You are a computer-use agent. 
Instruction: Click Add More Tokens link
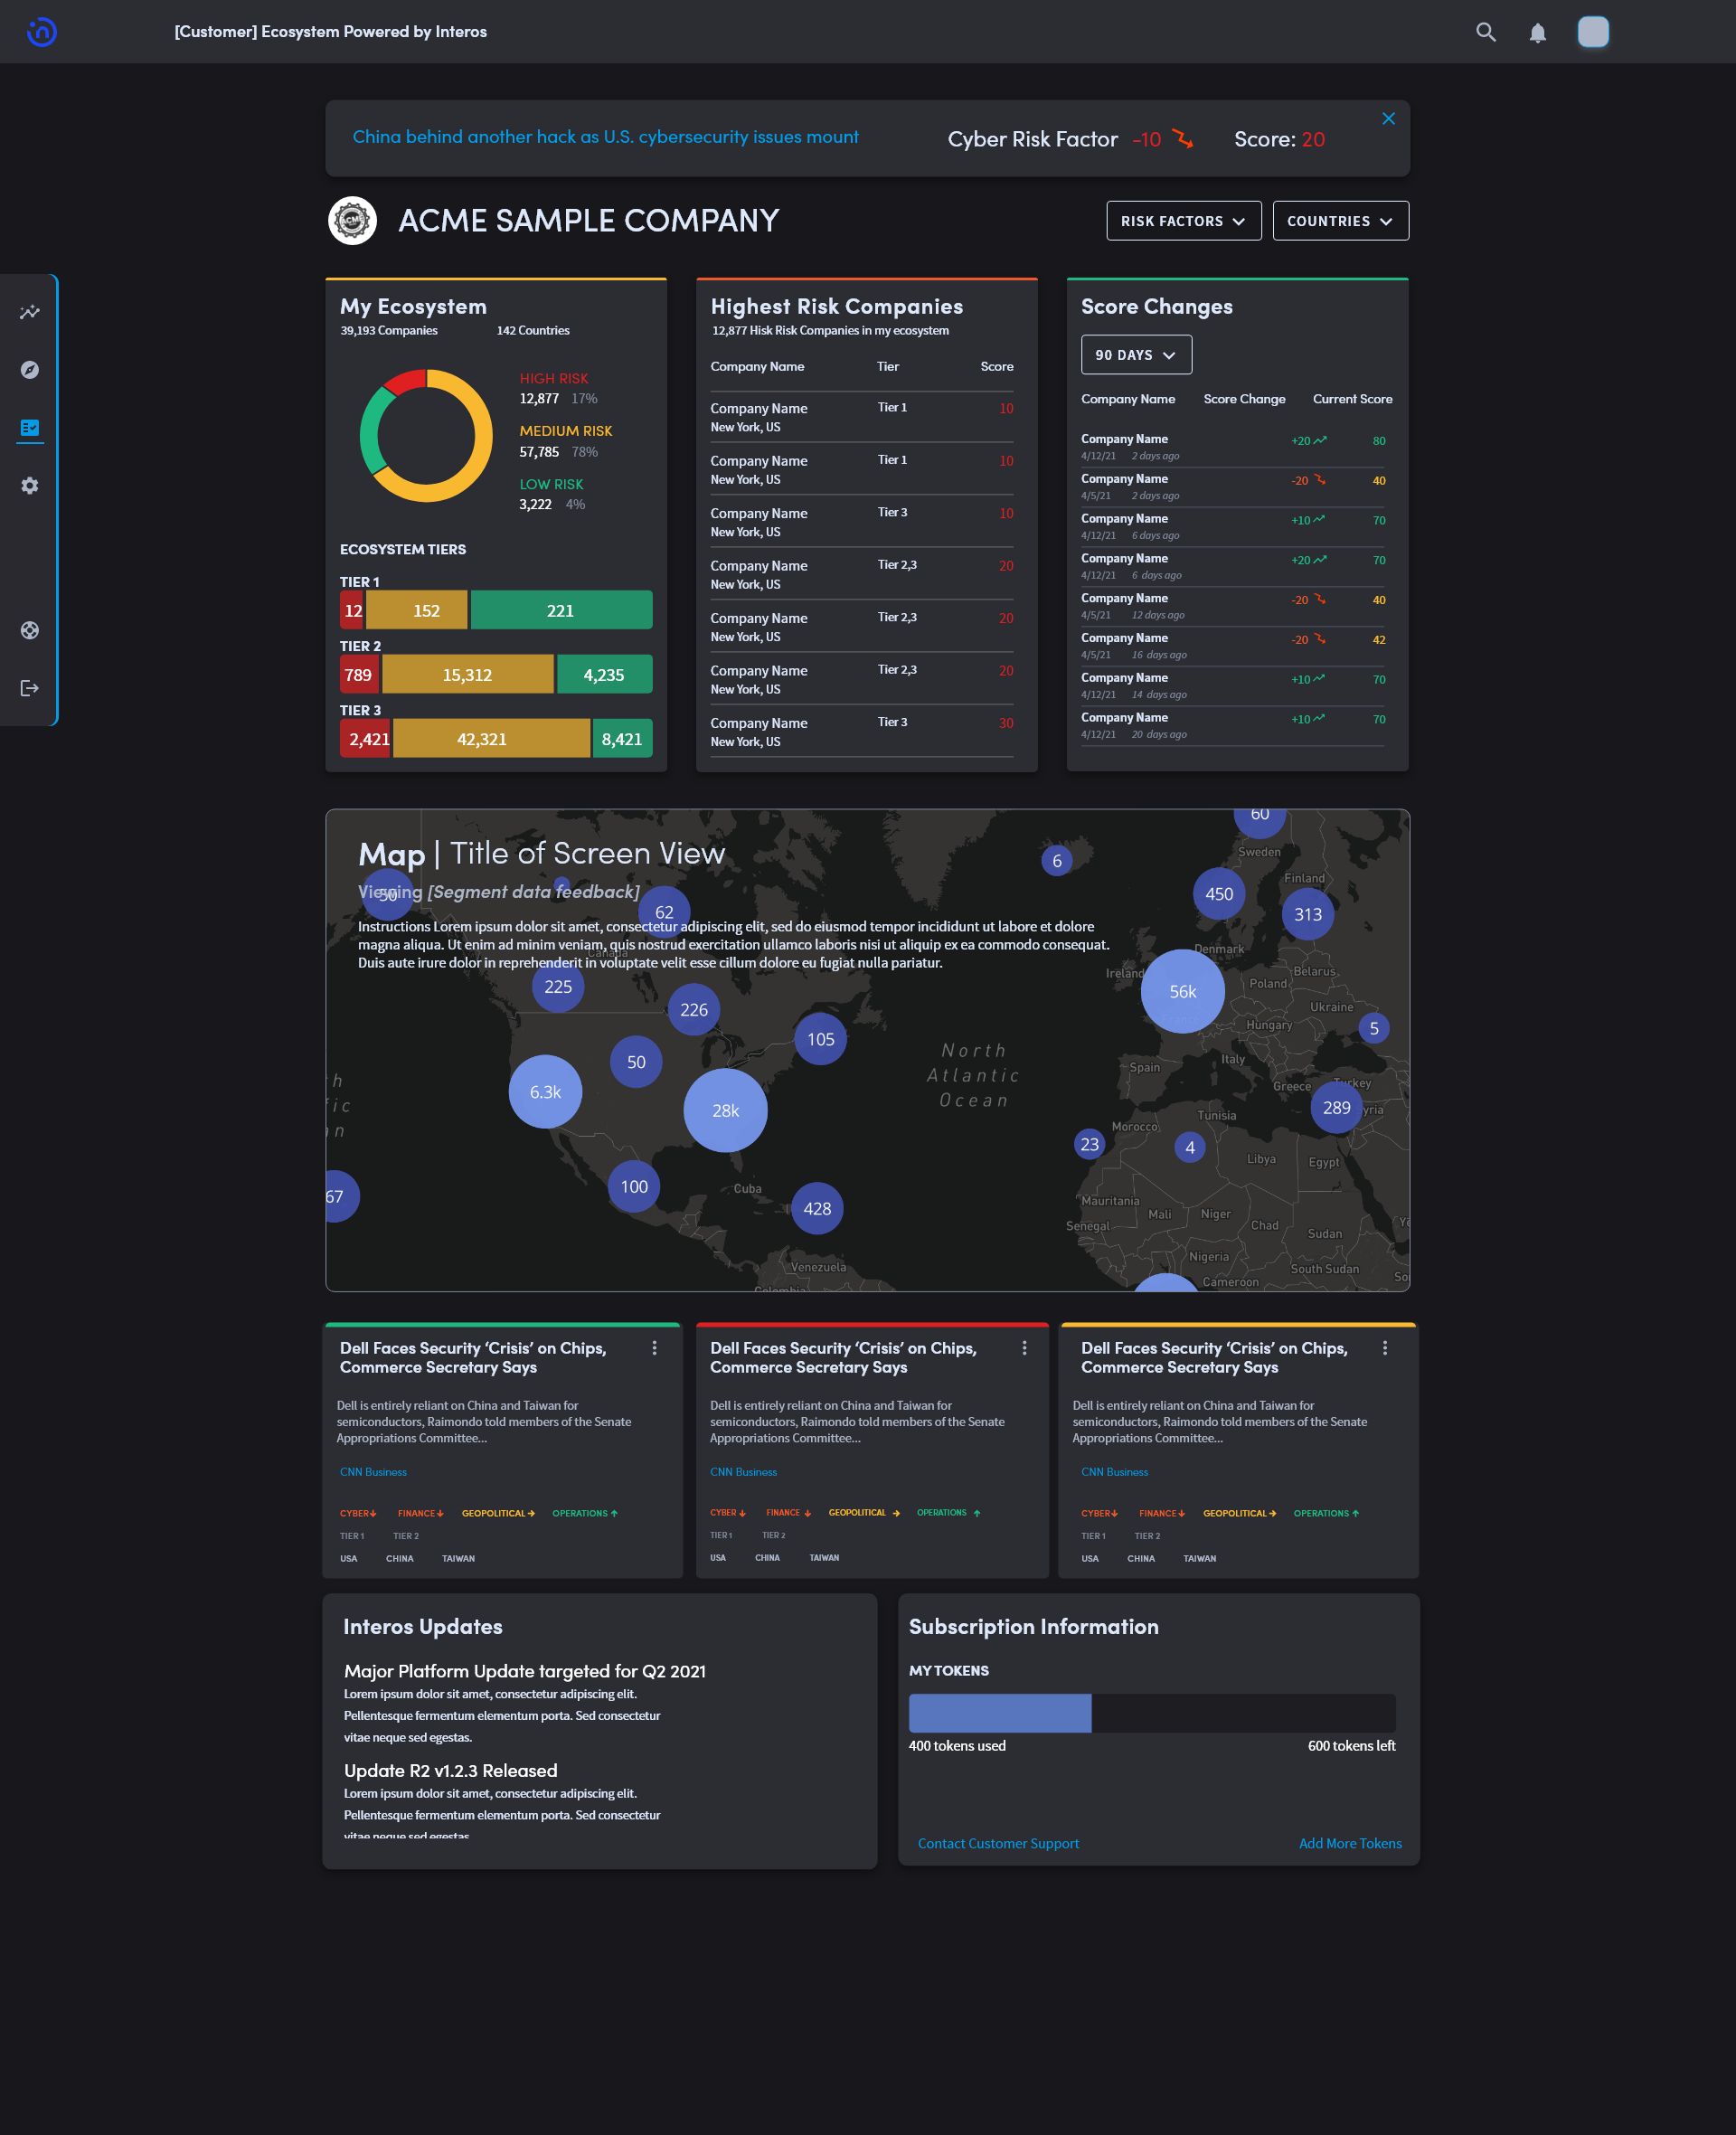(x=1349, y=1843)
